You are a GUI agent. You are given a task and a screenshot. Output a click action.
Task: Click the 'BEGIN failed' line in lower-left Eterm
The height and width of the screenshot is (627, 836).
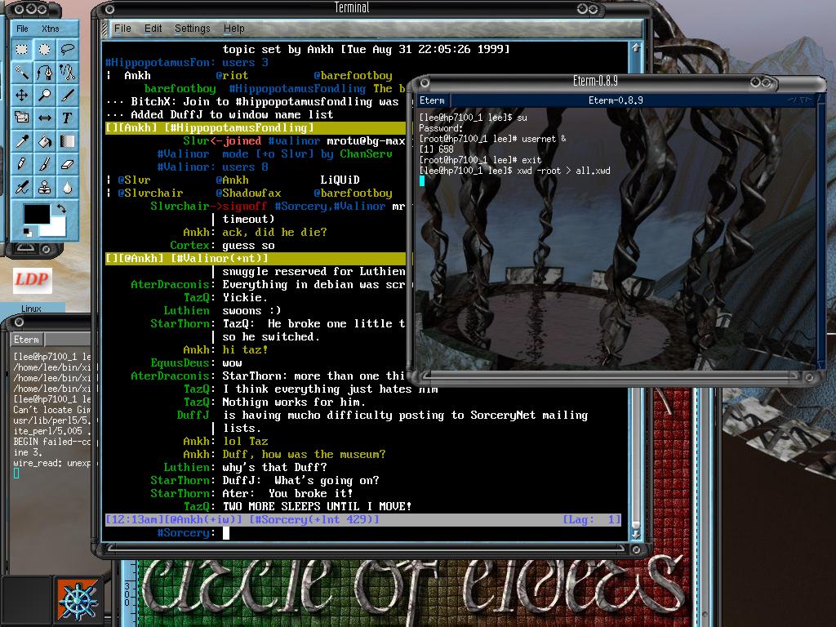tap(52, 442)
